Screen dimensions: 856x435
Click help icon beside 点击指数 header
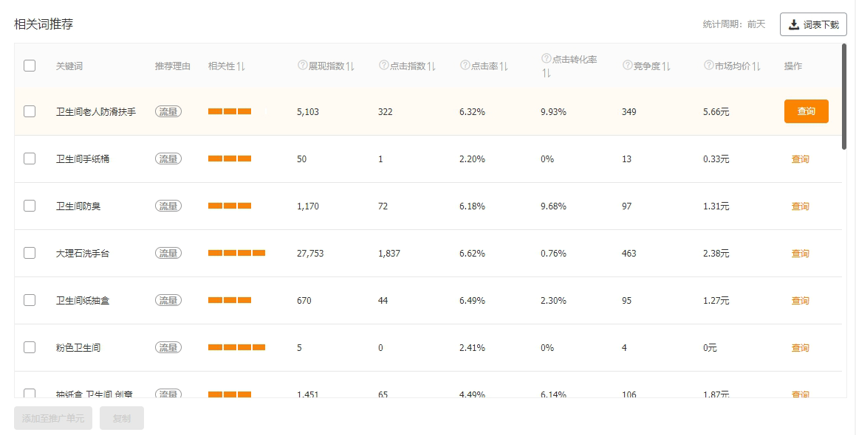point(383,66)
